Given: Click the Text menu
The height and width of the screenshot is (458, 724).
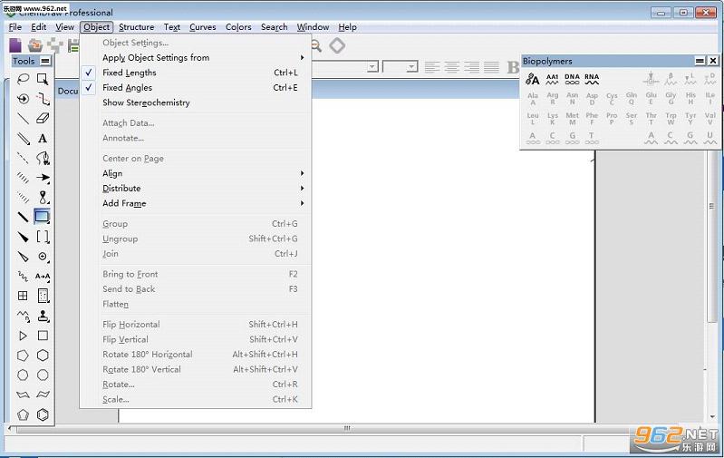Looking at the screenshot, I should point(172,27).
